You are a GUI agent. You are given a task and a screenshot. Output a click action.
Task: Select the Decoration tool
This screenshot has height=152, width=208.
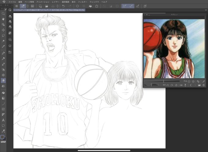(x=3, y=75)
